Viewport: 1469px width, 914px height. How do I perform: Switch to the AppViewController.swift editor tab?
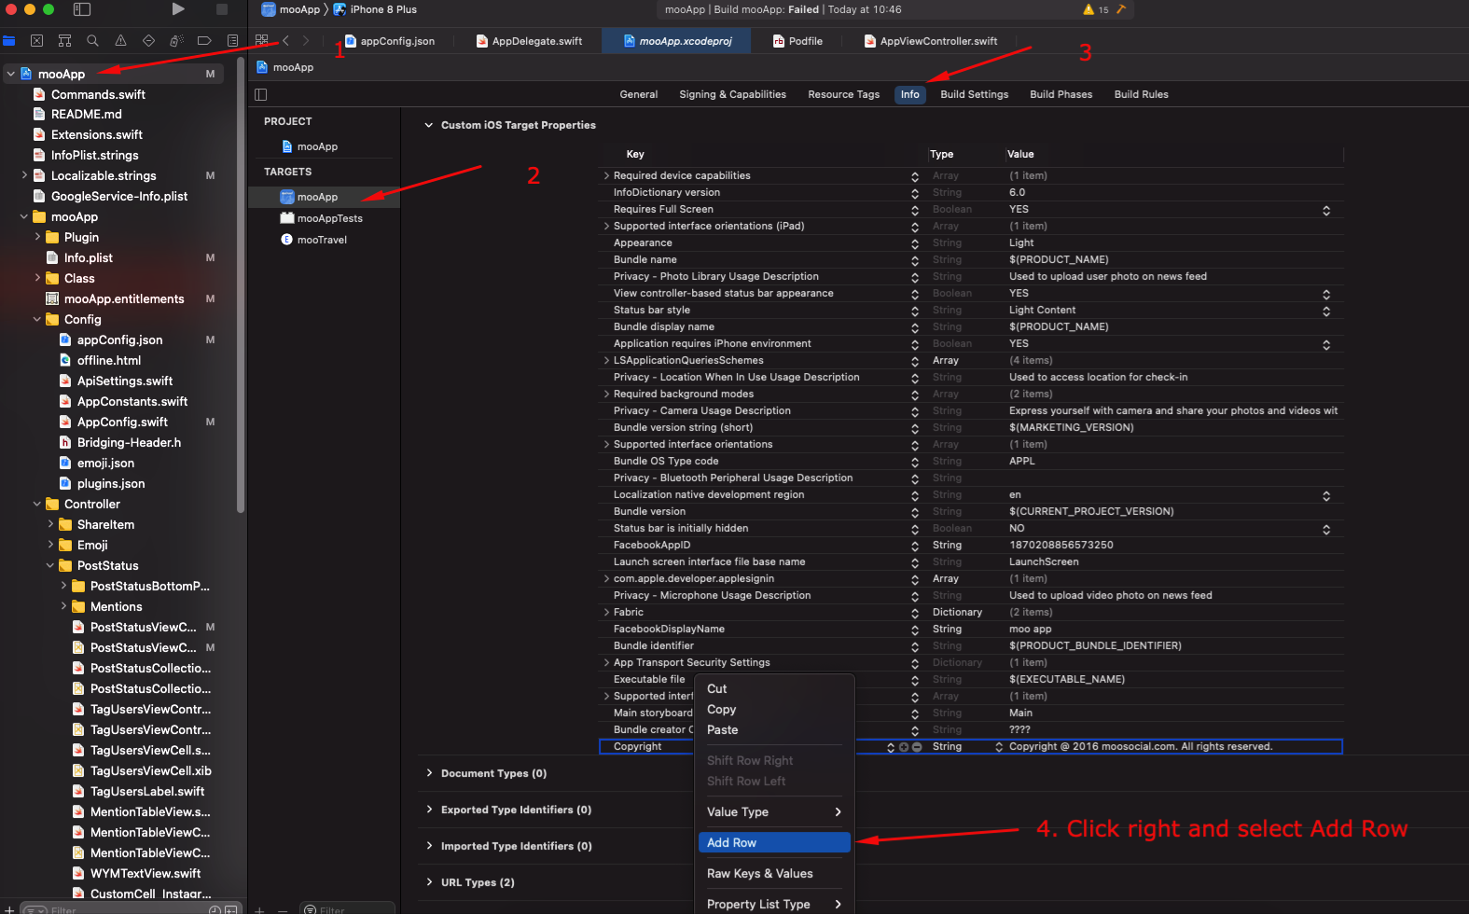pyautogui.click(x=930, y=41)
